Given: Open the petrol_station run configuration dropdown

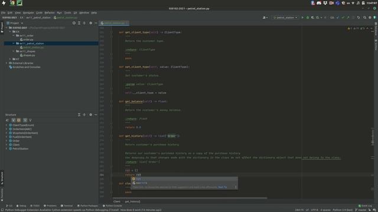Looking at the screenshot, I should pos(285,18).
